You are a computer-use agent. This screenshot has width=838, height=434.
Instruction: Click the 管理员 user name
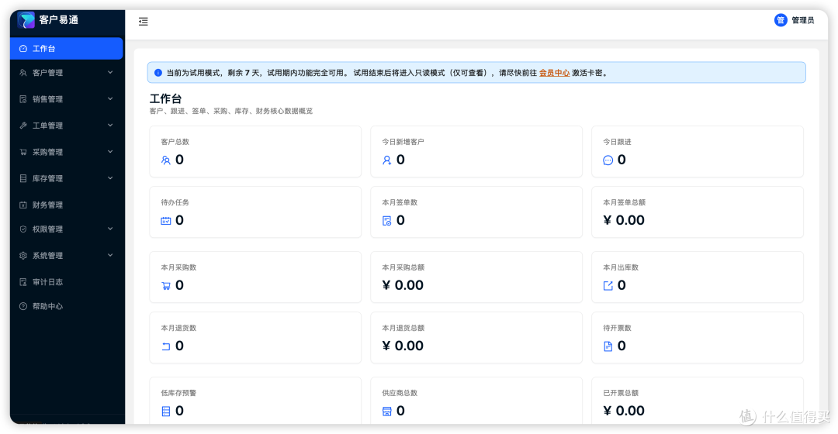tap(803, 20)
